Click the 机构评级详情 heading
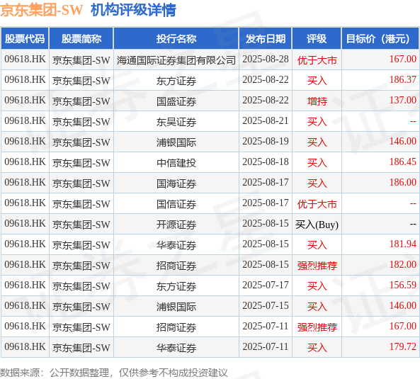Screen dimensions: 420x379 (133, 10)
